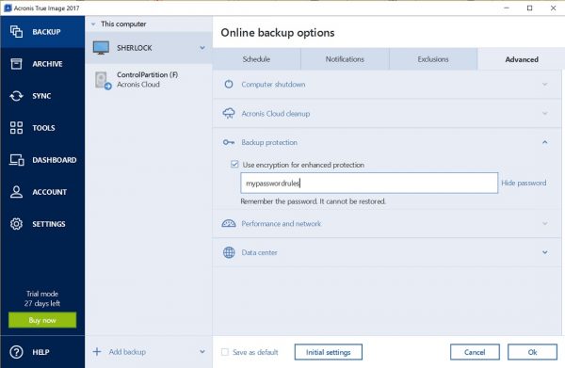Click the Acronis app logo in title bar
This screenshot has height=368, width=565.
tap(8, 8)
